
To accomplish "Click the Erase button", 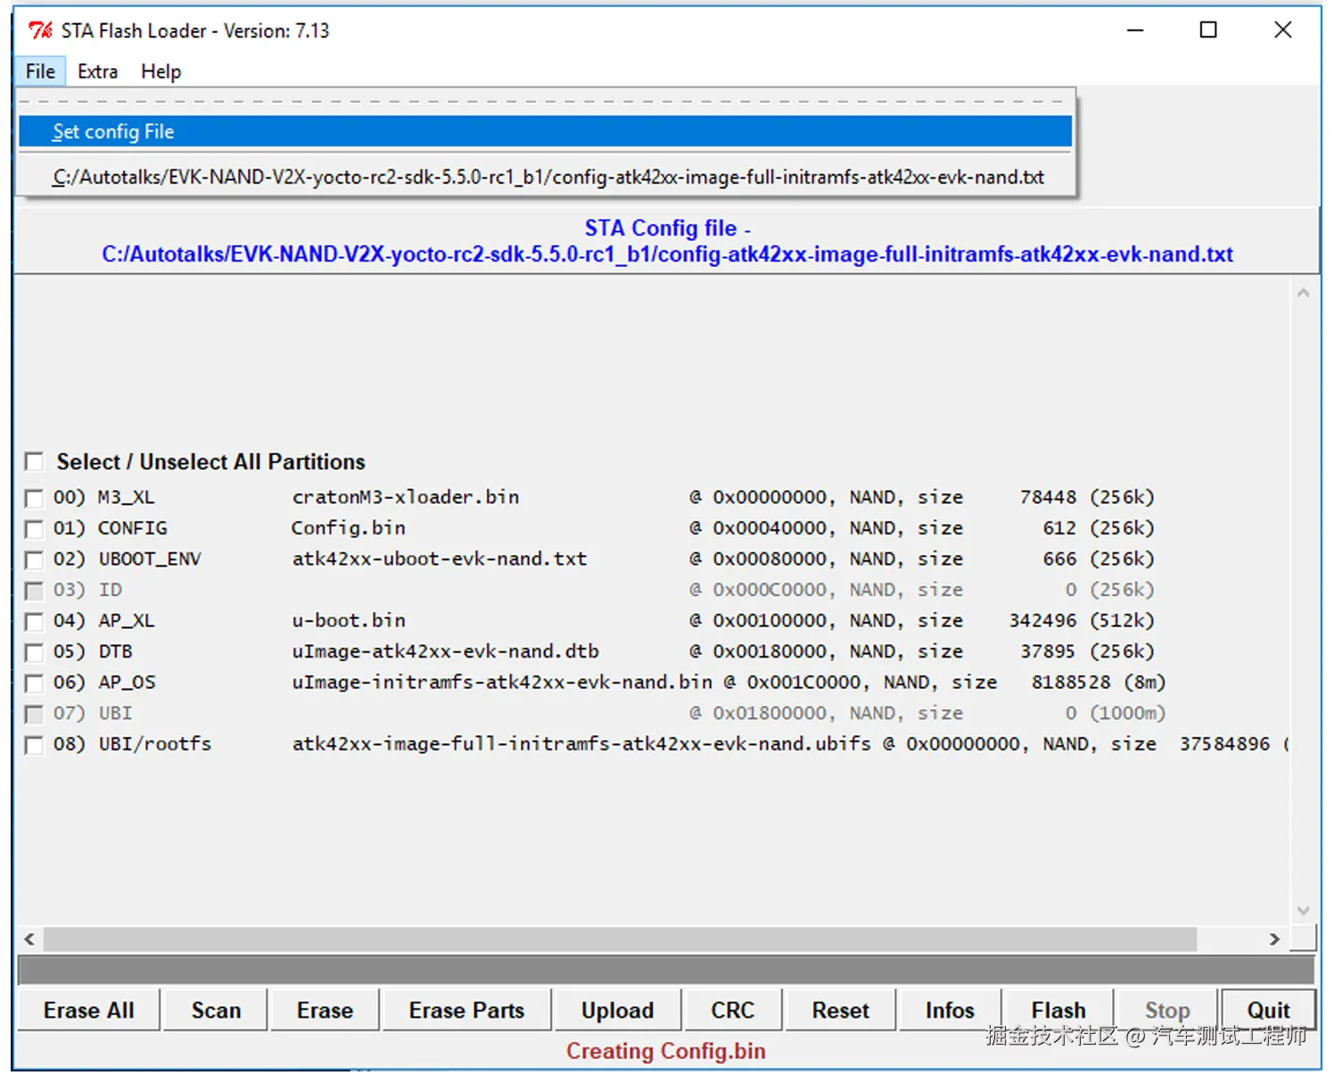I will [325, 1010].
